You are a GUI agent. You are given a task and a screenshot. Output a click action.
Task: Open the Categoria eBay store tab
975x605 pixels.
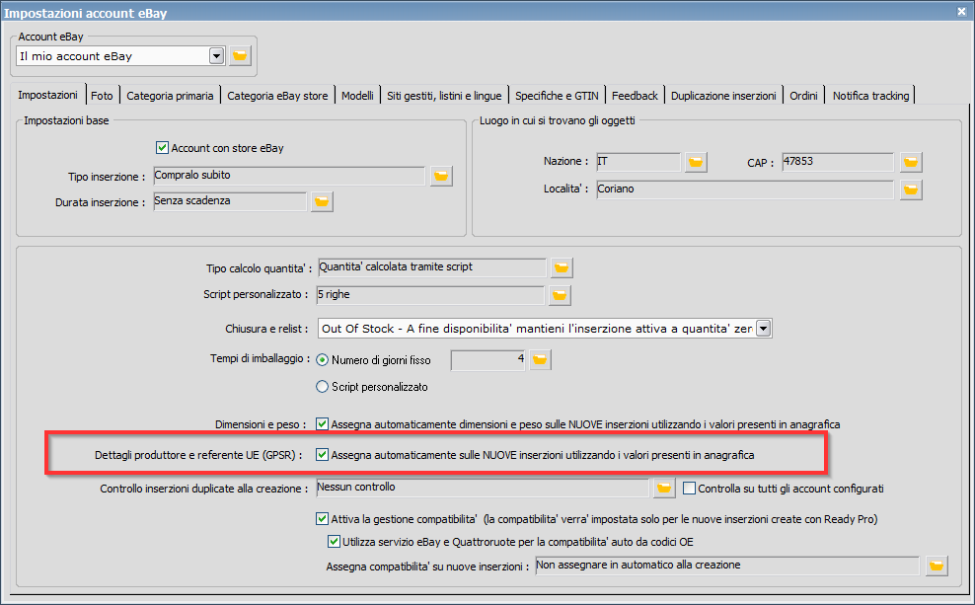pos(277,96)
